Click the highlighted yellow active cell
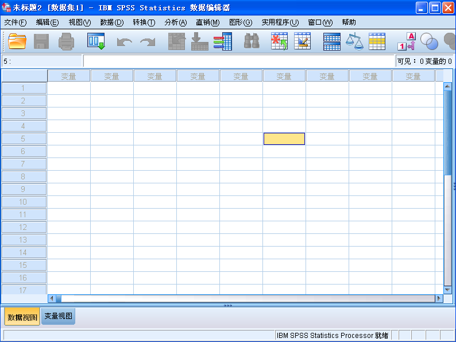The image size is (456, 342). (284, 139)
